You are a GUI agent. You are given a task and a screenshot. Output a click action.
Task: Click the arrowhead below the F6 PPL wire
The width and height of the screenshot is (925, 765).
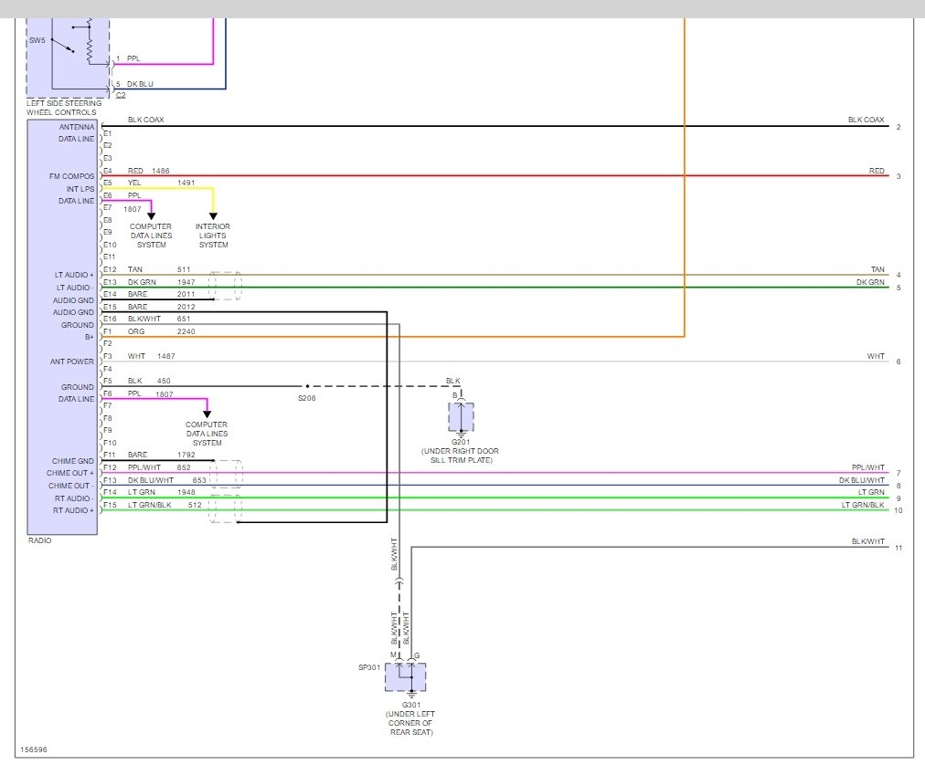(x=207, y=414)
